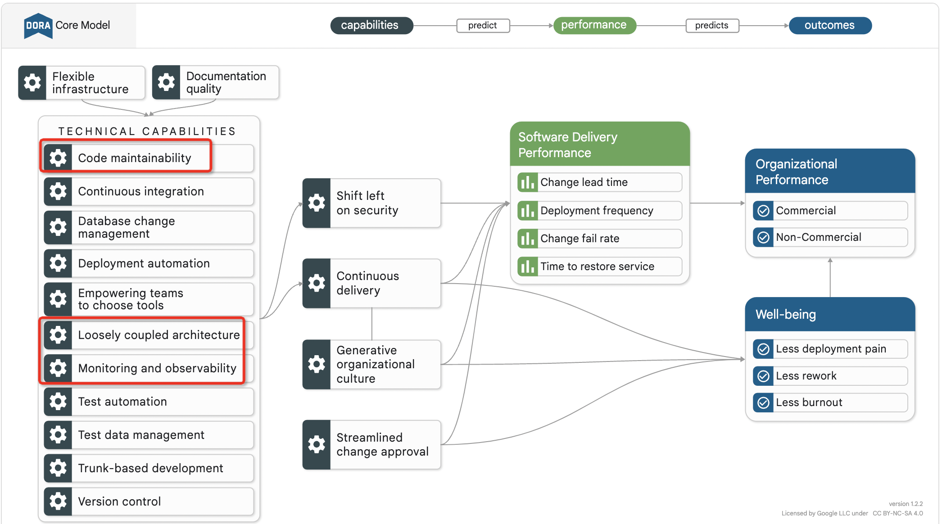942x524 pixels.
Task: Click the Software Delivery Performance green header
Action: [599, 145]
